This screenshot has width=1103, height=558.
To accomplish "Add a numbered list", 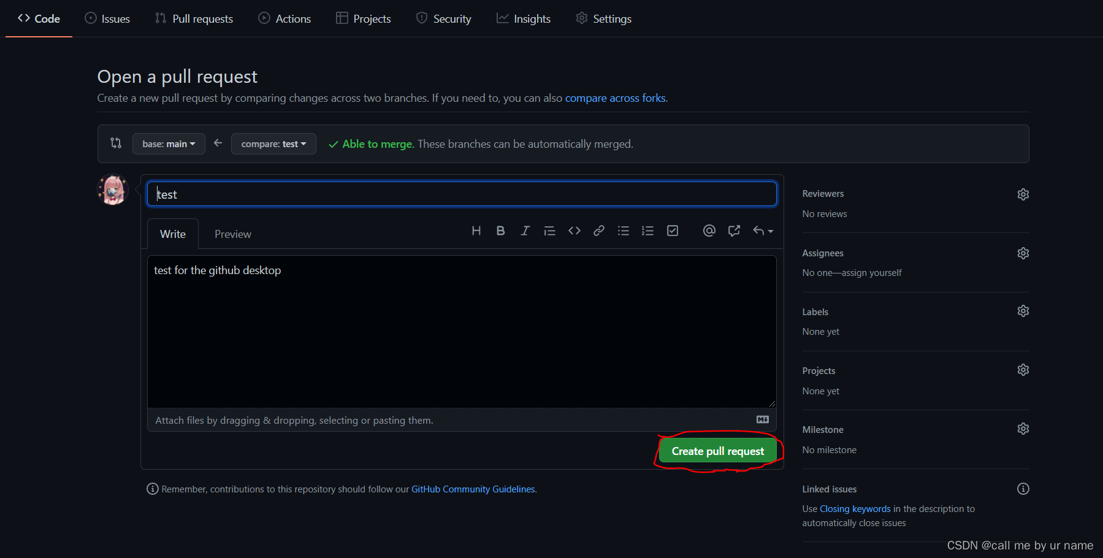I will [647, 231].
